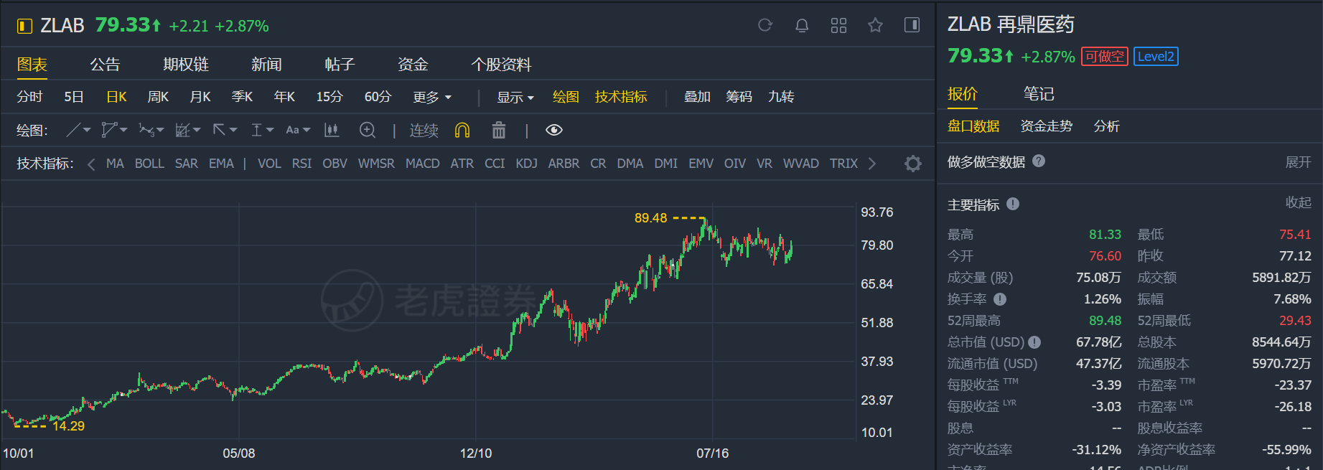Open the technical indicator settings gear
Image resolution: width=1323 pixels, height=470 pixels.
(912, 164)
